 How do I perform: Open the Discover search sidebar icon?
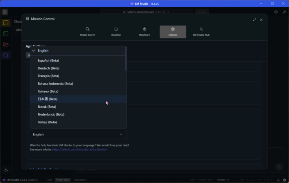tap(6, 55)
